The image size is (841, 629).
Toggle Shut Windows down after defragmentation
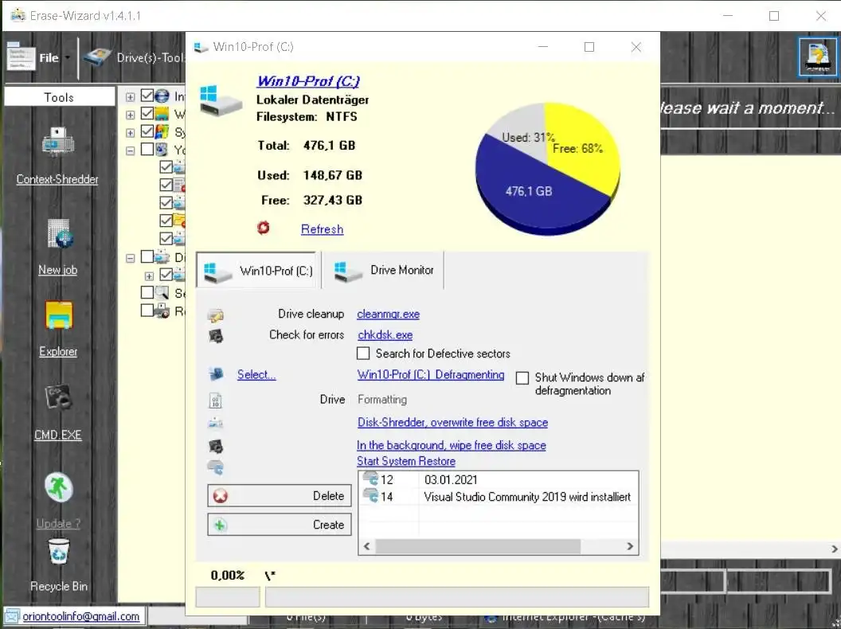[x=522, y=378]
